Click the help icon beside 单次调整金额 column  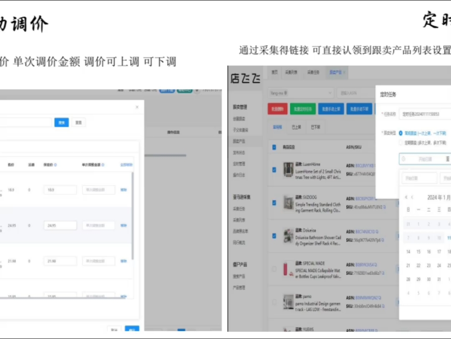pos(103,165)
